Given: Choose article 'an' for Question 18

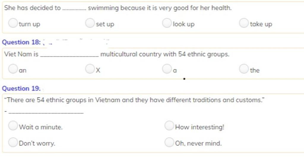Looking at the screenshot, I should coord(13,69).
